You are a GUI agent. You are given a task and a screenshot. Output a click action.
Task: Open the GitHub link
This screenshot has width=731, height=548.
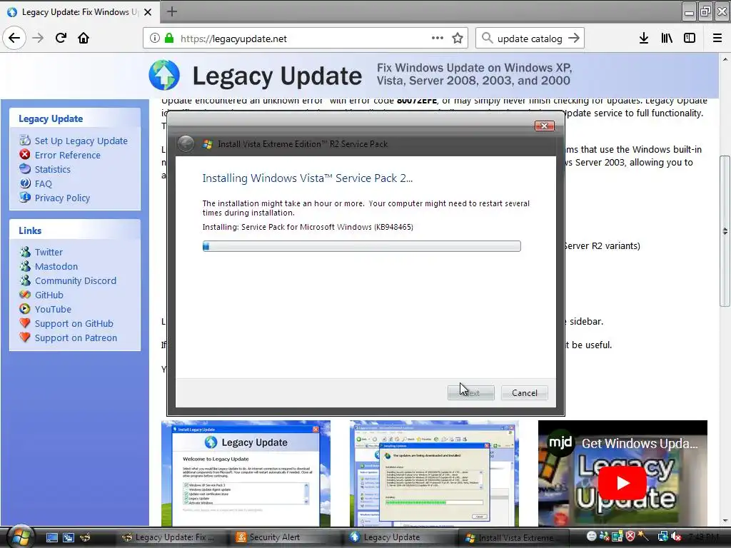coord(49,295)
